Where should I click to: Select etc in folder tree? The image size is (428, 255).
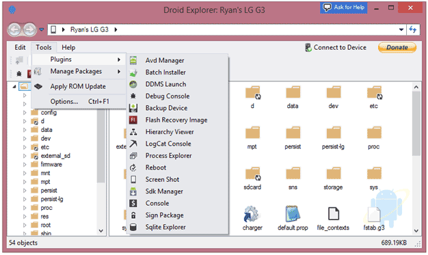point(44,147)
